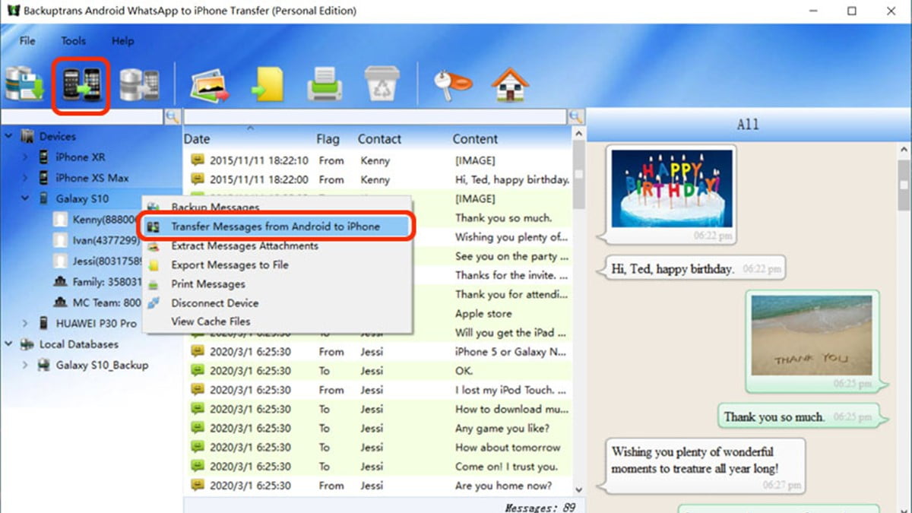The image size is (912, 513).
Task: Sort messages by the Contact column header
Action: [379, 139]
